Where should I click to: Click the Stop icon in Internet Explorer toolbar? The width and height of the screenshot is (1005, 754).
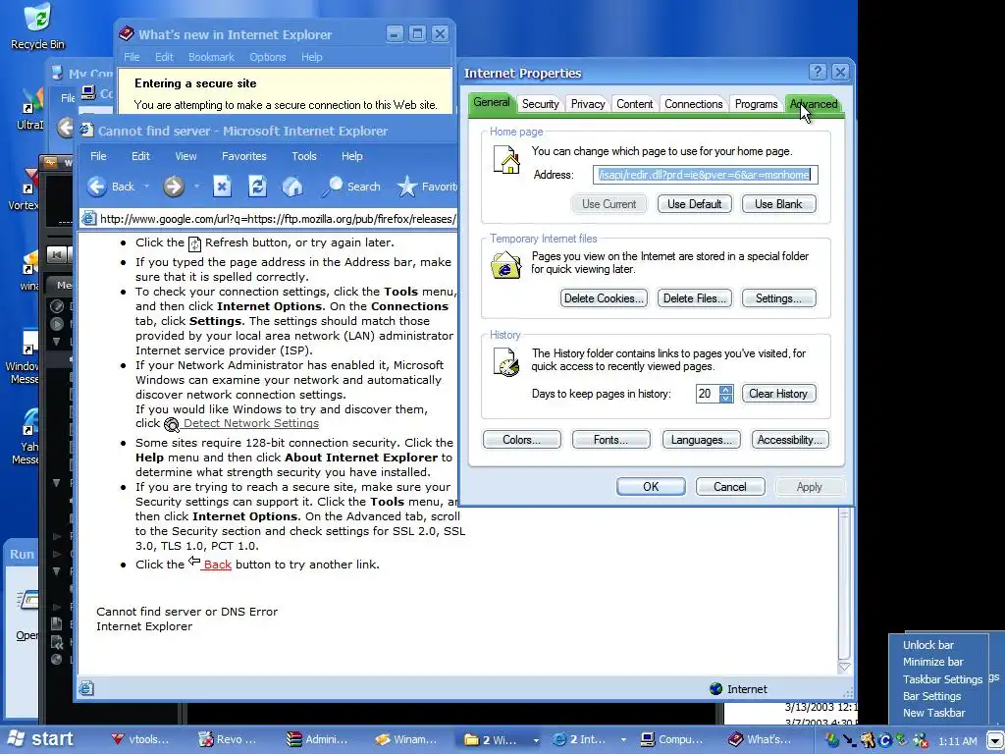tap(222, 187)
